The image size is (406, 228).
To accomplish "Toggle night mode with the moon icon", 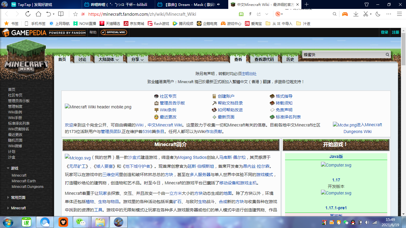I will [378, 14].
